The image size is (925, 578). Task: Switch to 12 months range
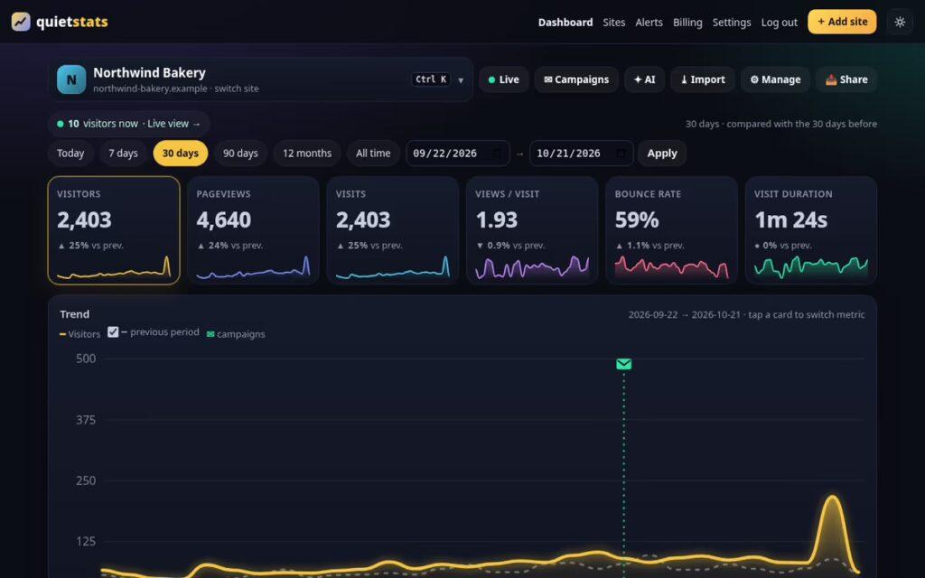tap(307, 154)
